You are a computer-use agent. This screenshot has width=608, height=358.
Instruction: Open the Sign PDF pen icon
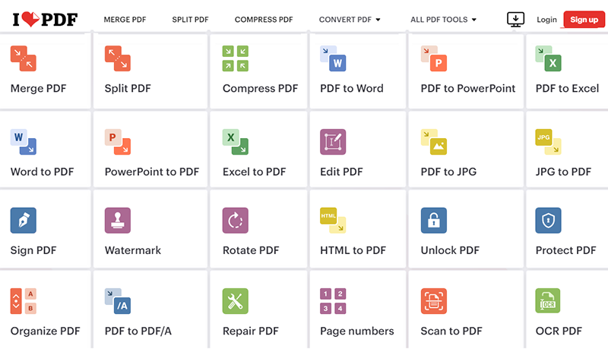tap(24, 220)
